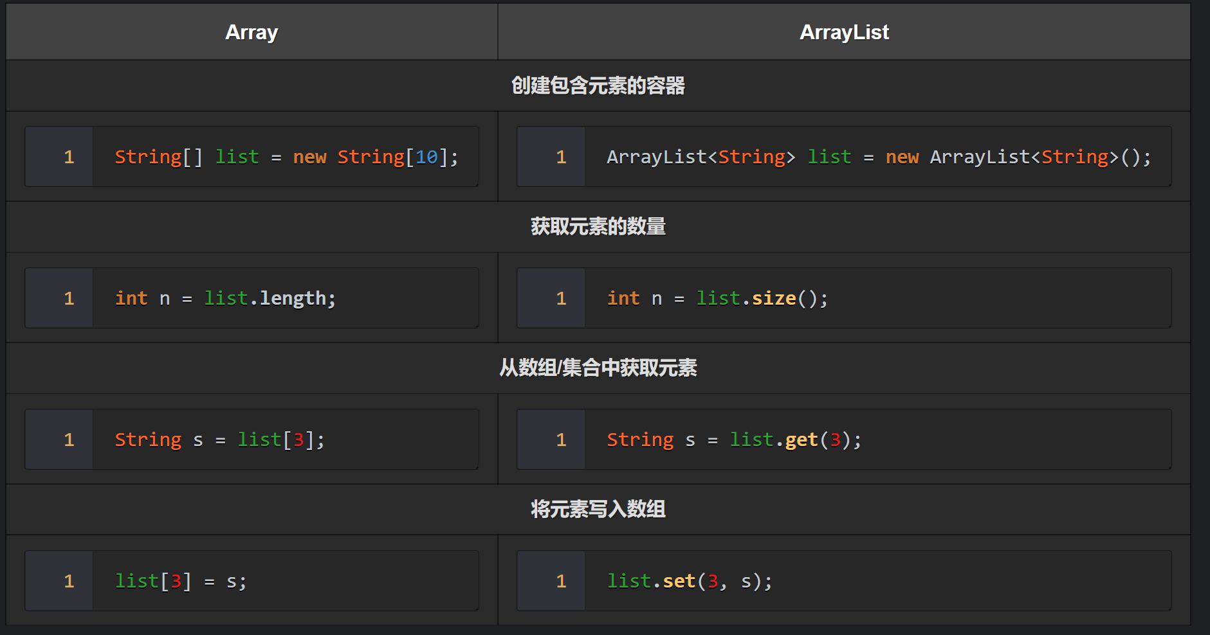
Task: Click the "size" method token in the ArrayList snippet
Action: tap(774, 298)
